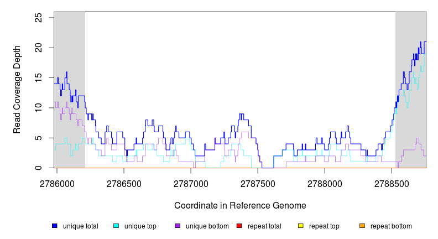The image size is (438, 239).
Task: Click the 2787500 x-axis tick label
Action: [258, 183]
